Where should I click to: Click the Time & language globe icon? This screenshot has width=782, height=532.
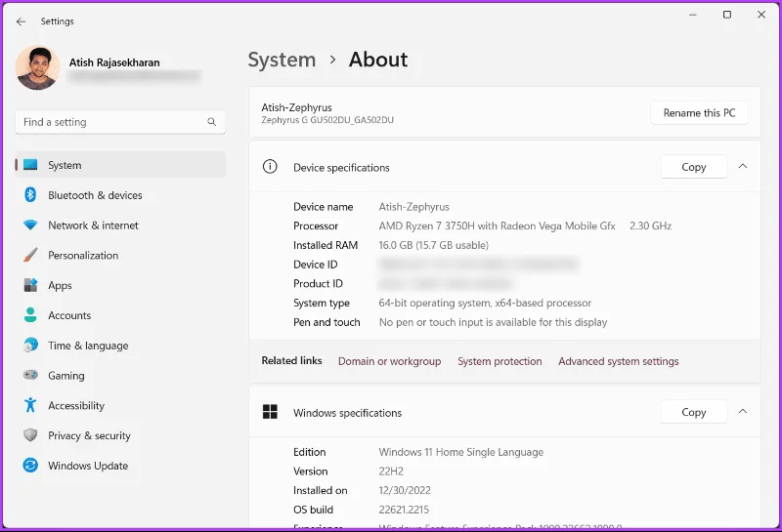[x=30, y=346]
